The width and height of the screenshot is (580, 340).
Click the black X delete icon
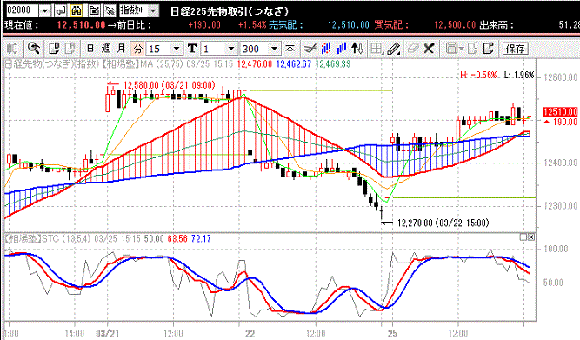pos(429,49)
